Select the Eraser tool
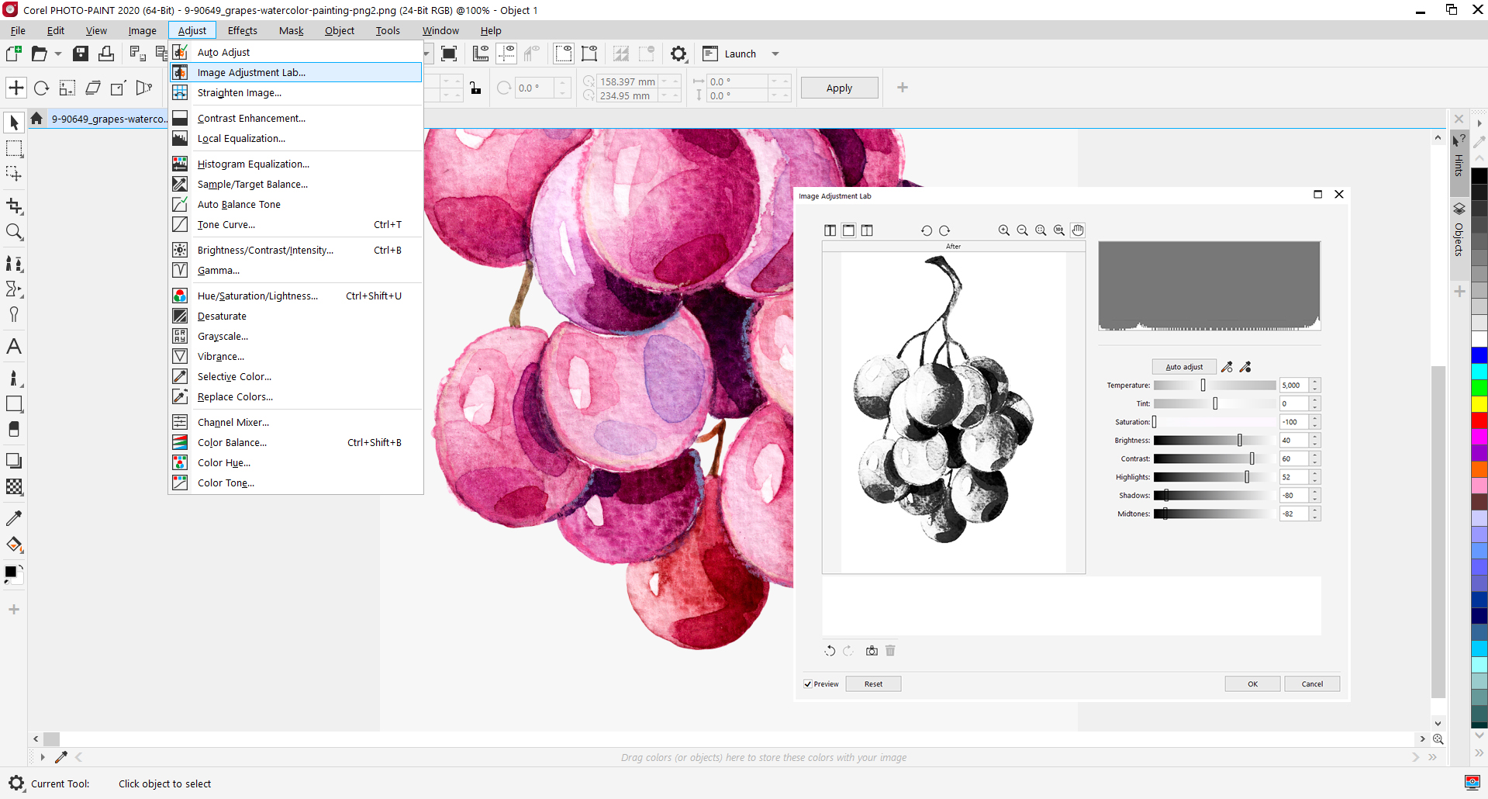1488x799 pixels. click(x=14, y=429)
